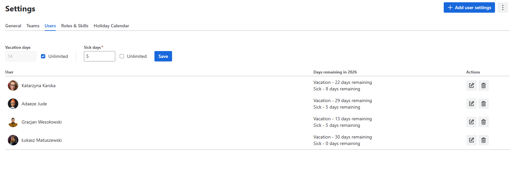Delete Adaeze Jude's row with trash icon
This screenshot has width=510, height=171.
484,104
